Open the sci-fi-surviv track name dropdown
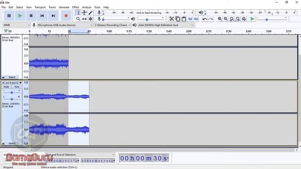Image resolution: width=301 pixels, height=169 pixels. pos(14,83)
